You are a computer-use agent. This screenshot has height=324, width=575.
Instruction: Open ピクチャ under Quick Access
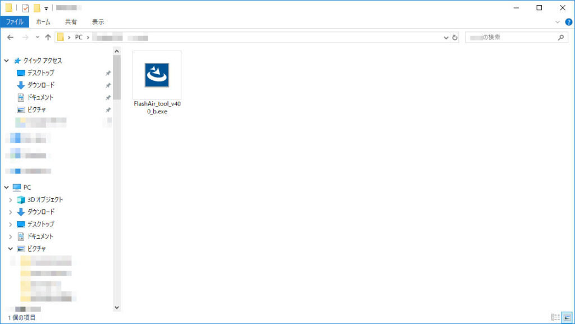click(x=36, y=109)
